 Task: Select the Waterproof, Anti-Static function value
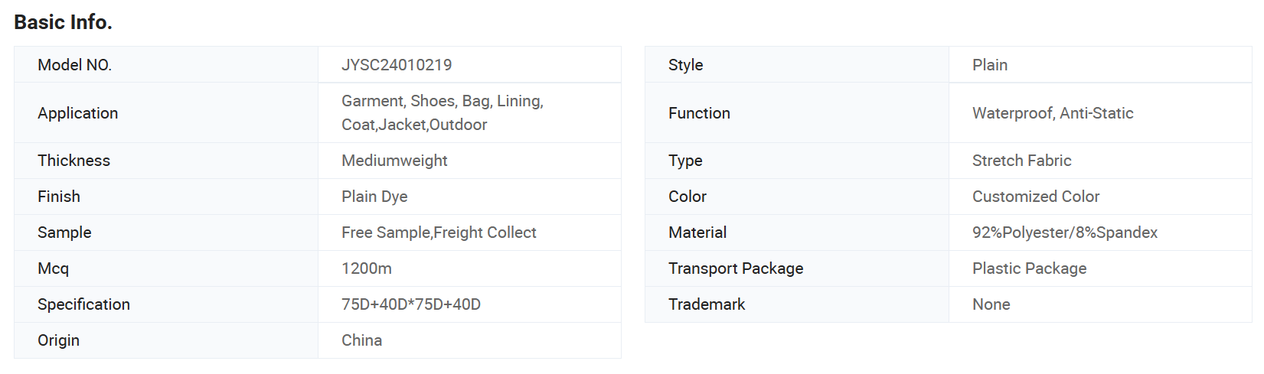pyautogui.click(x=1053, y=113)
